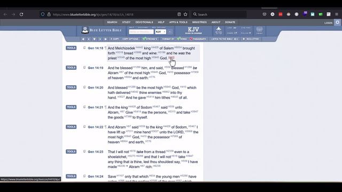Toggle the Redletter option

[251, 39]
